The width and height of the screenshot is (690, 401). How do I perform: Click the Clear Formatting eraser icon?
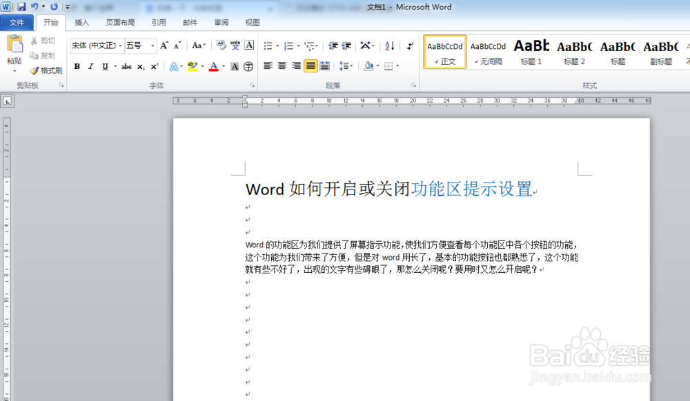tap(221, 45)
